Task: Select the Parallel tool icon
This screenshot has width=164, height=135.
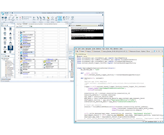Action: click(10, 43)
